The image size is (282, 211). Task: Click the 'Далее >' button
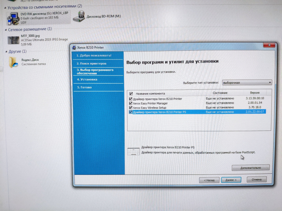coord(231,180)
